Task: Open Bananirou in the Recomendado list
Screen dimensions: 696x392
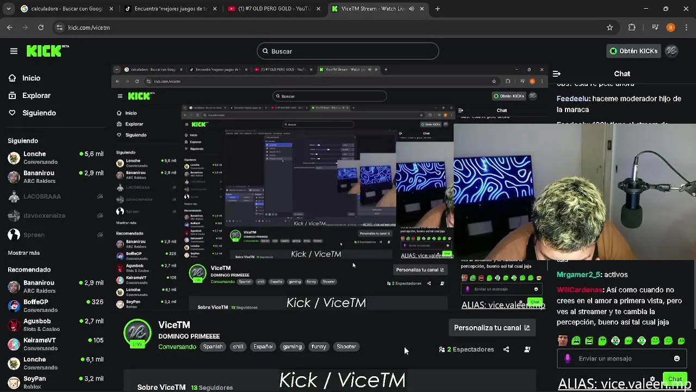Action: [x=55, y=287]
